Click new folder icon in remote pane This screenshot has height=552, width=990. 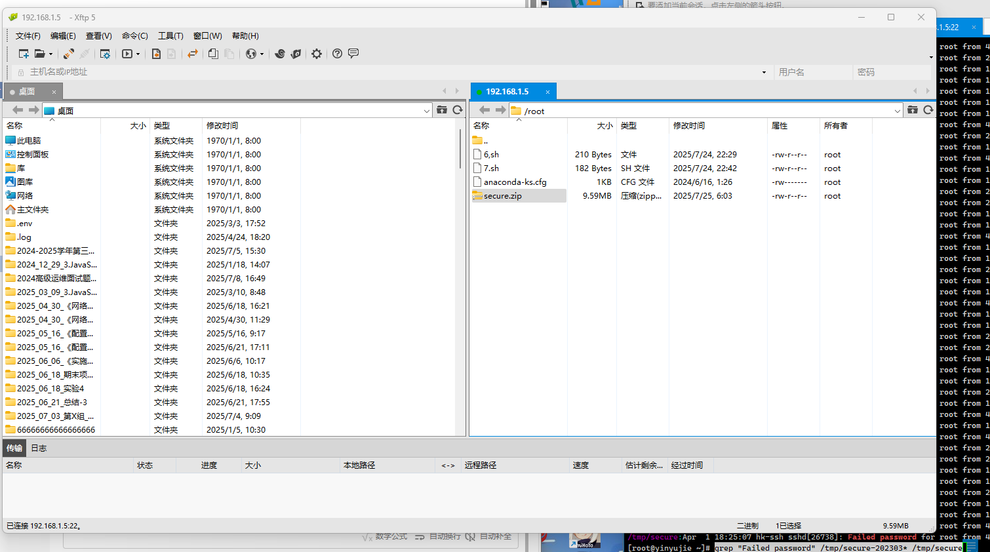913,110
